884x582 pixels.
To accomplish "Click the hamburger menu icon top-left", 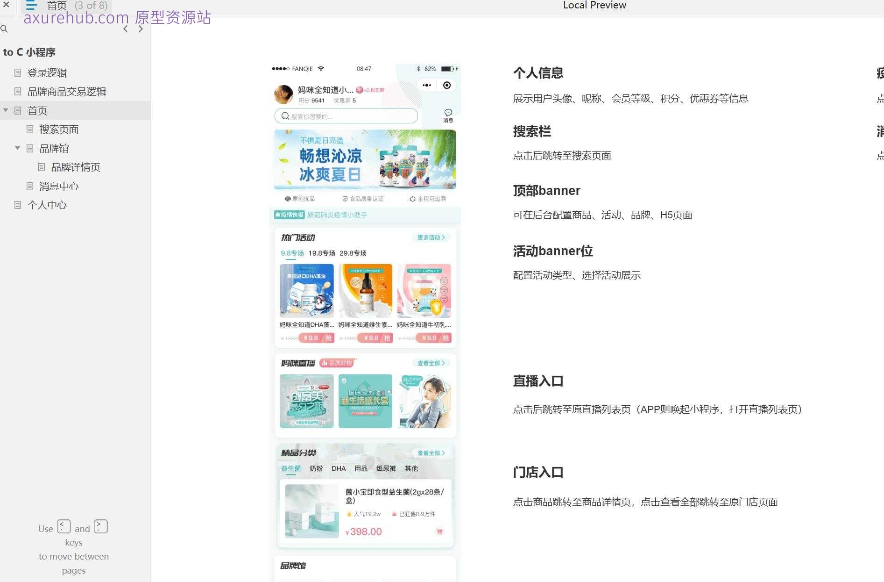I will (31, 6).
